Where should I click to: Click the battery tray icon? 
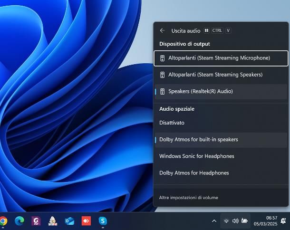[x=244, y=221]
